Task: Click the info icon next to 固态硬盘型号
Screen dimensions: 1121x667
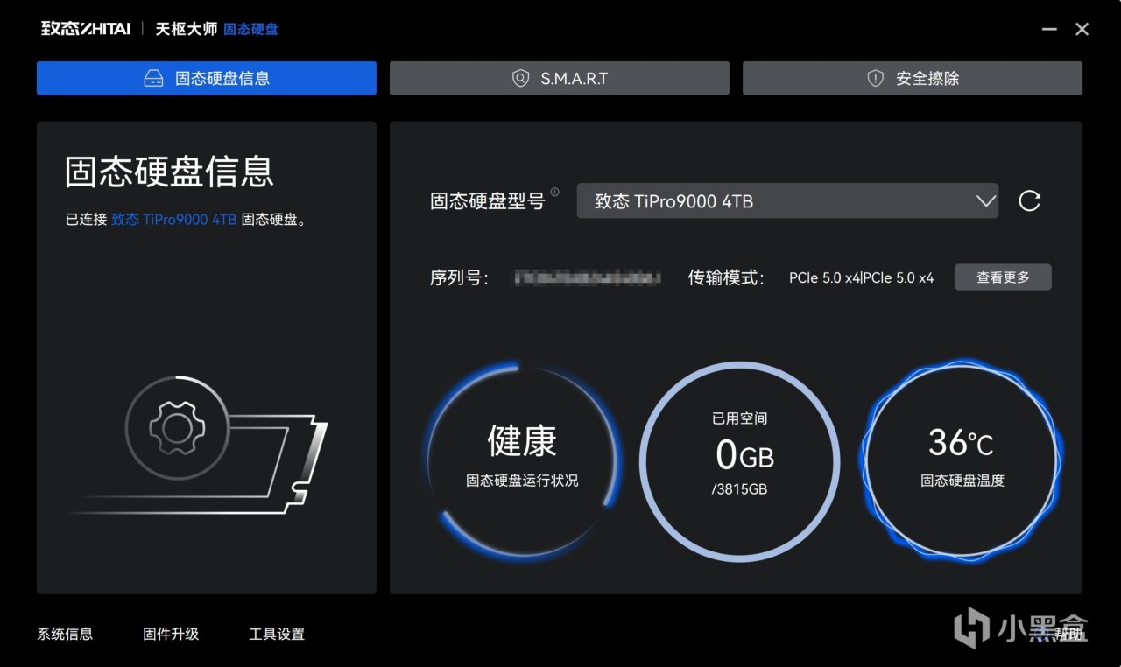Action: coord(555,192)
